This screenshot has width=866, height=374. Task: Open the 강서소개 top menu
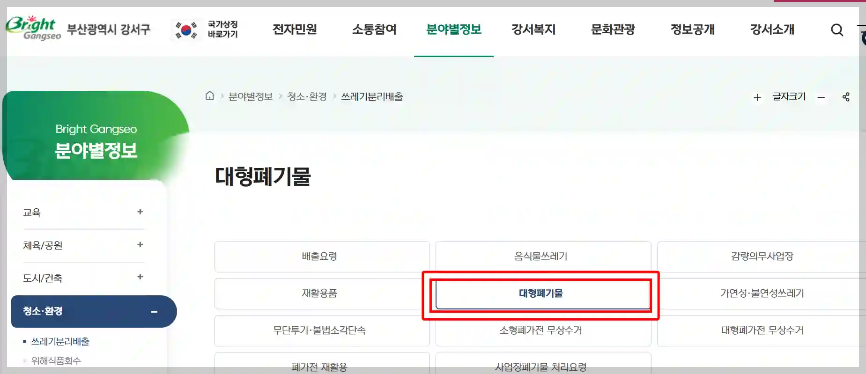coord(772,29)
